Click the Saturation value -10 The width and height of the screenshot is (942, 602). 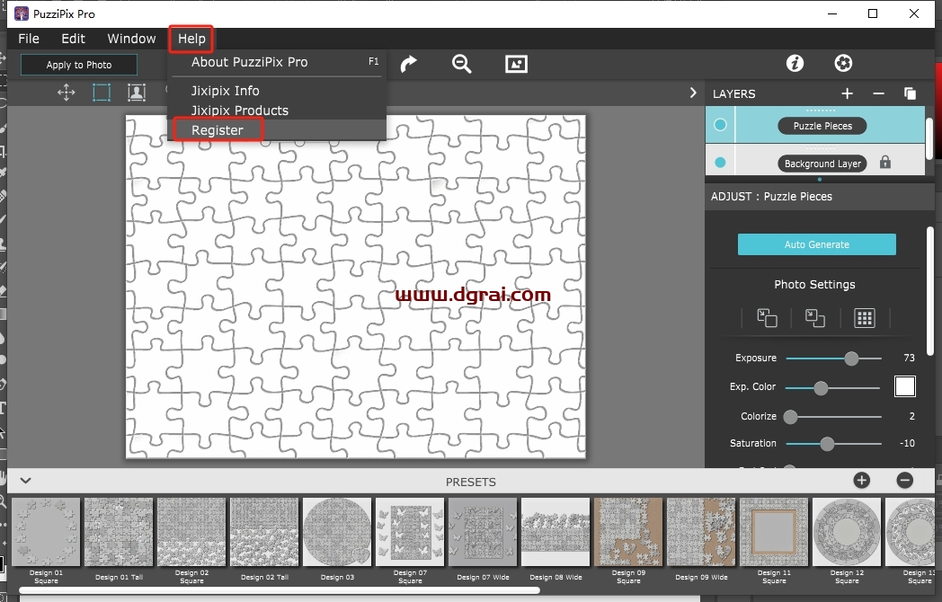pyautogui.click(x=907, y=443)
